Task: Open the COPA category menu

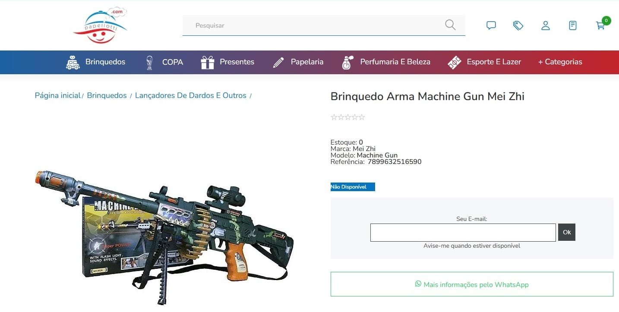Action: (164, 62)
